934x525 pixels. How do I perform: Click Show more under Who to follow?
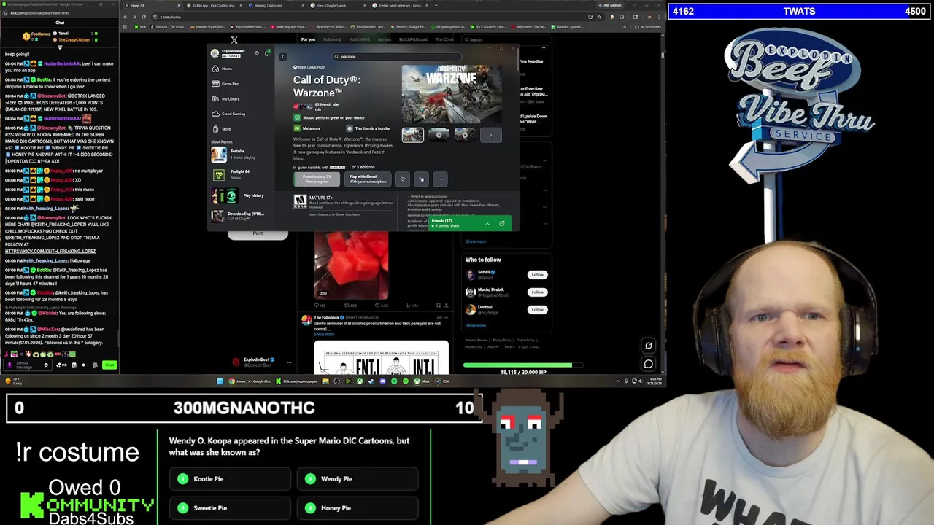tap(475, 325)
